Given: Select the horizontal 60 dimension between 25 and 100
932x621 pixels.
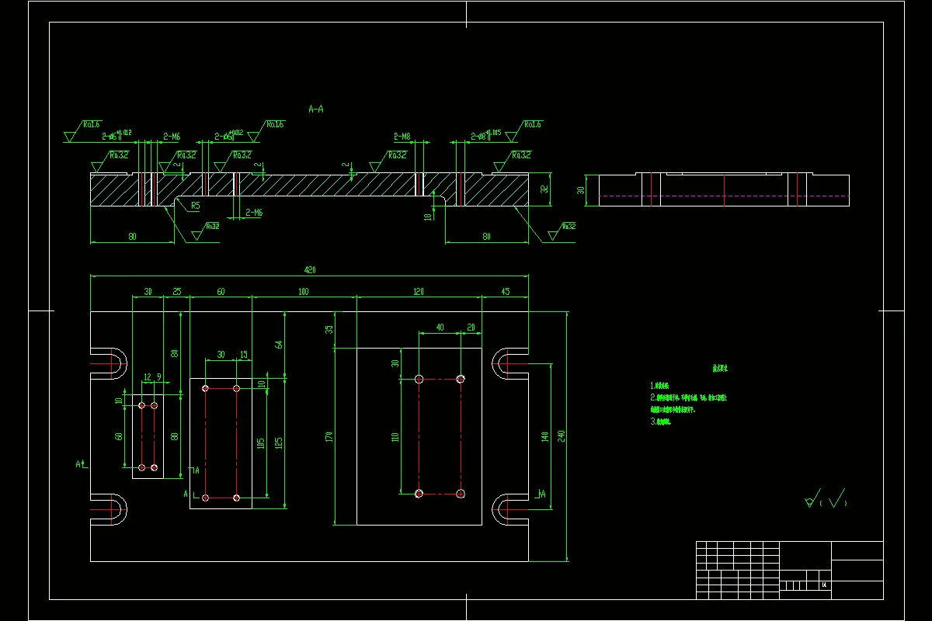Looking at the screenshot, I should pyautogui.click(x=221, y=292).
